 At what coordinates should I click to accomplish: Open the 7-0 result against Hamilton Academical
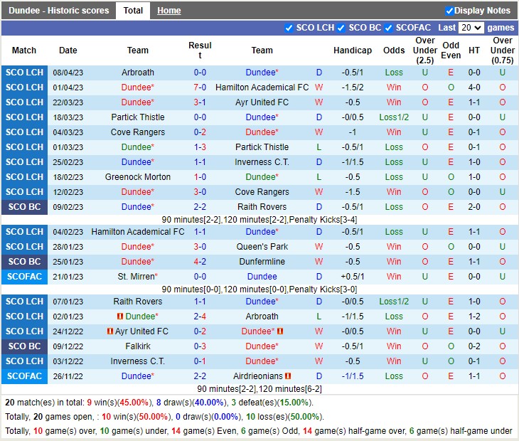[200, 87]
